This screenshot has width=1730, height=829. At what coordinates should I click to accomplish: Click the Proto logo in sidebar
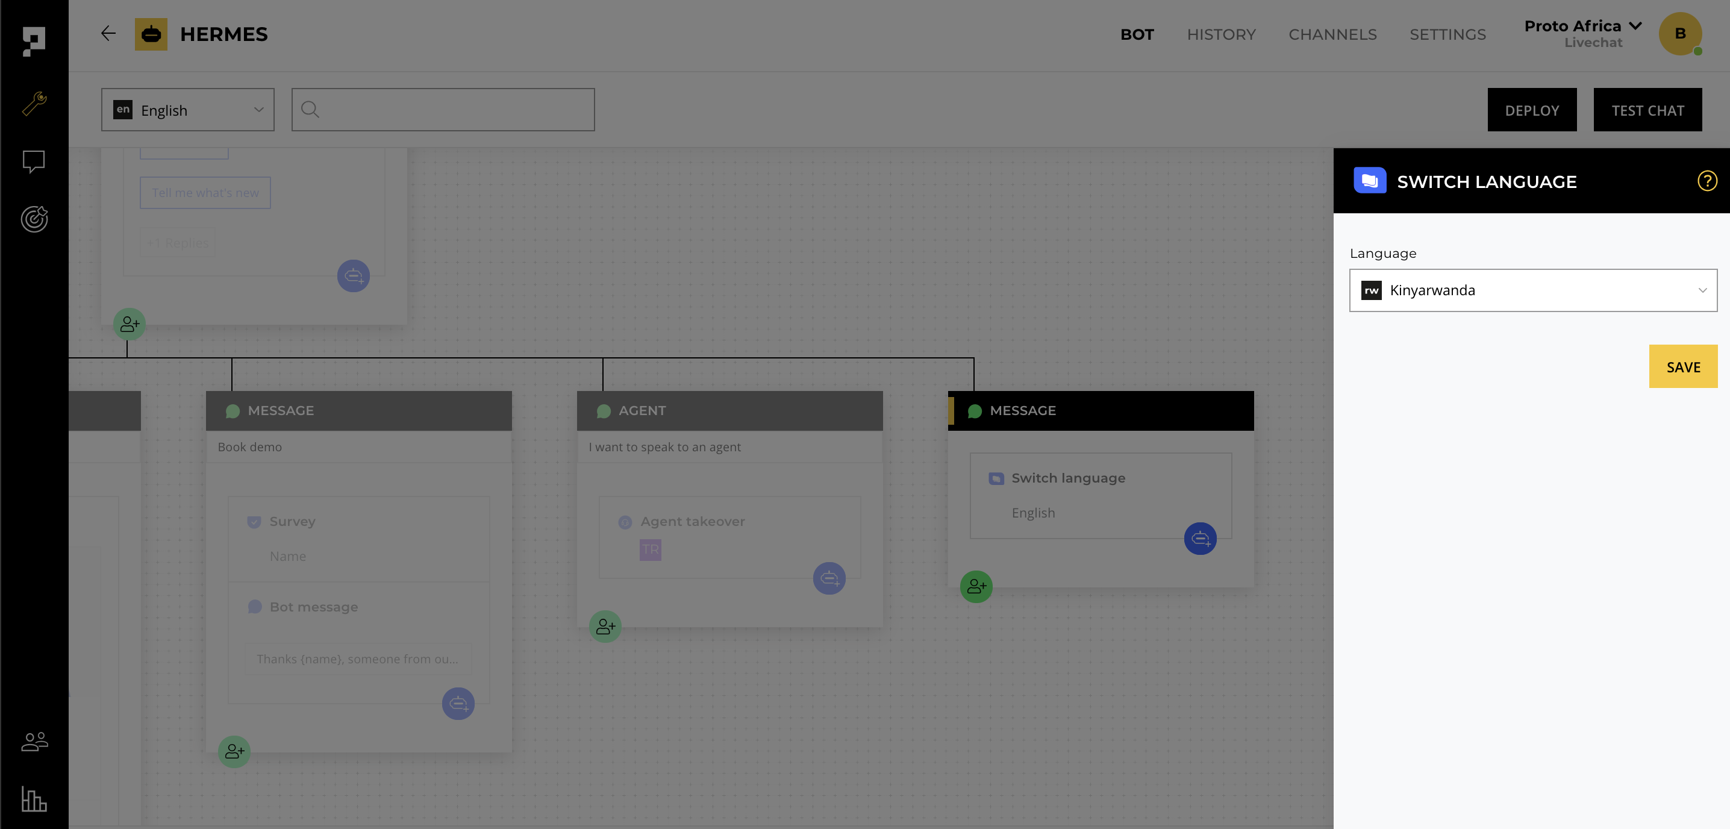34,41
